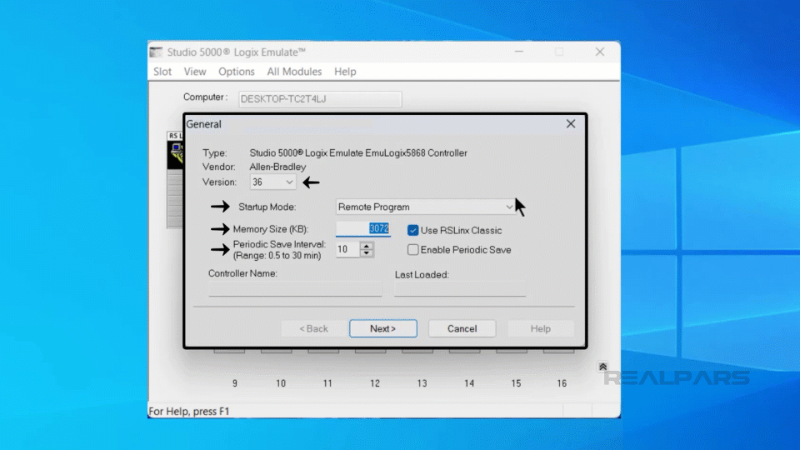This screenshot has width=800, height=450.
Task: Decrease Periodic Save Interval with down arrow
Action: [x=367, y=253]
